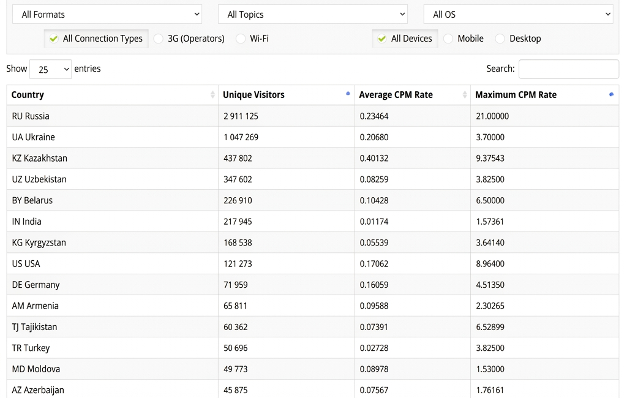The image size is (627, 398).
Task: Click the IN India country cell
Action: (113, 221)
